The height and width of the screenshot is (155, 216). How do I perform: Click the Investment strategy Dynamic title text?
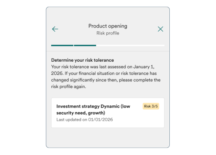[x=93, y=110]
